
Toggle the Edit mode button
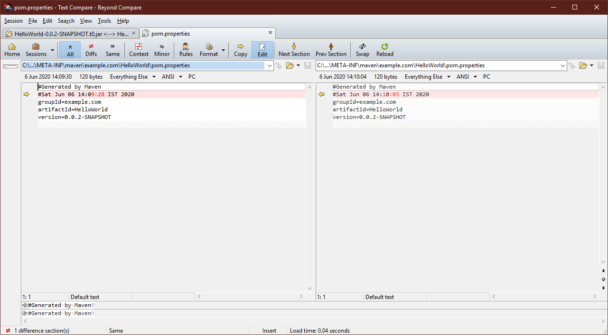coord(262,50)
